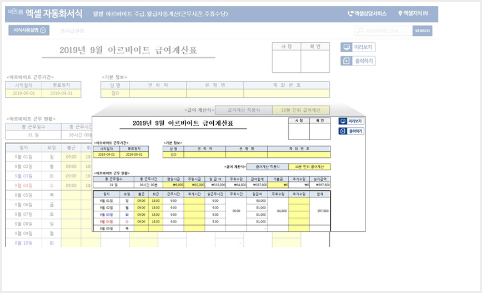The width and height of the screenshot is (482, 293).
Task: Select background sheet end date 2019-09-31
Action: (x=62, y=93)
